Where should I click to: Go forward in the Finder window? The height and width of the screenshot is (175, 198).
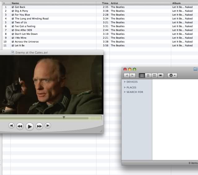coord(132,76)
